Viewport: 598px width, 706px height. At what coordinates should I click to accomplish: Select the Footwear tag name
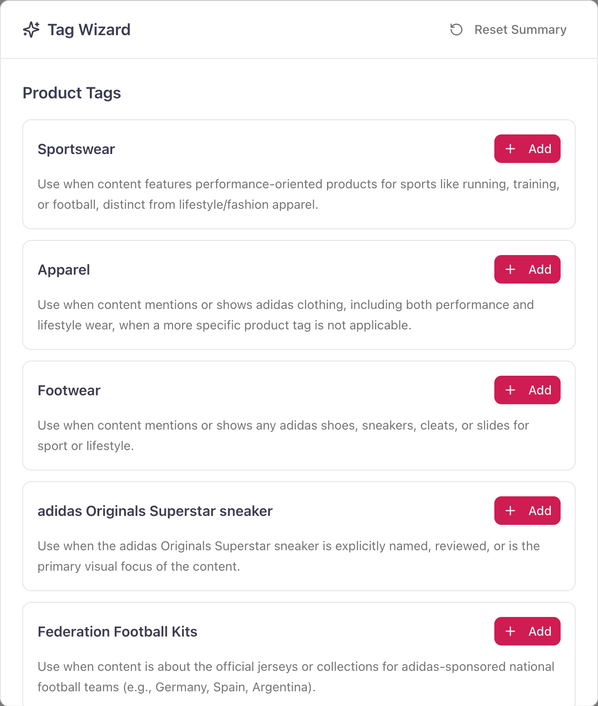click(x=69, y=390)
